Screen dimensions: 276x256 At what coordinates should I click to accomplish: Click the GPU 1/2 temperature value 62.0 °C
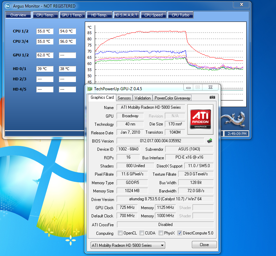click(x=45, y=55)
